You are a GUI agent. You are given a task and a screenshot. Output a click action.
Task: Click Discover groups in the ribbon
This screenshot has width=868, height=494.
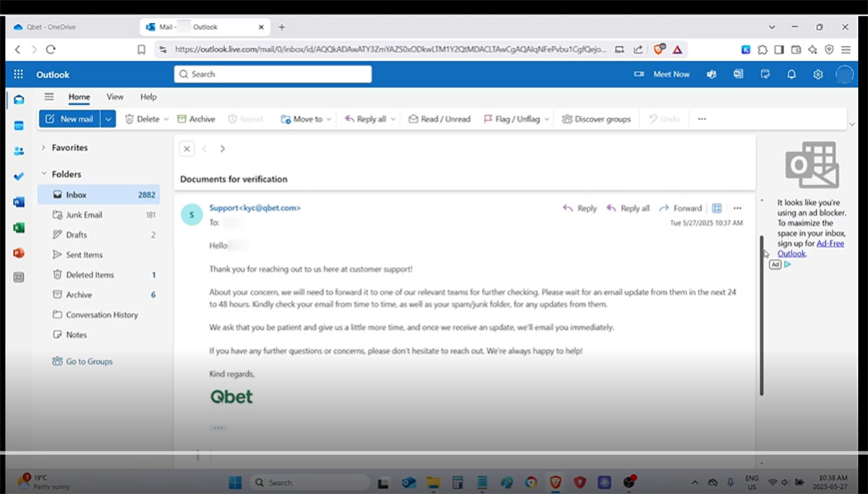[597, 119]
